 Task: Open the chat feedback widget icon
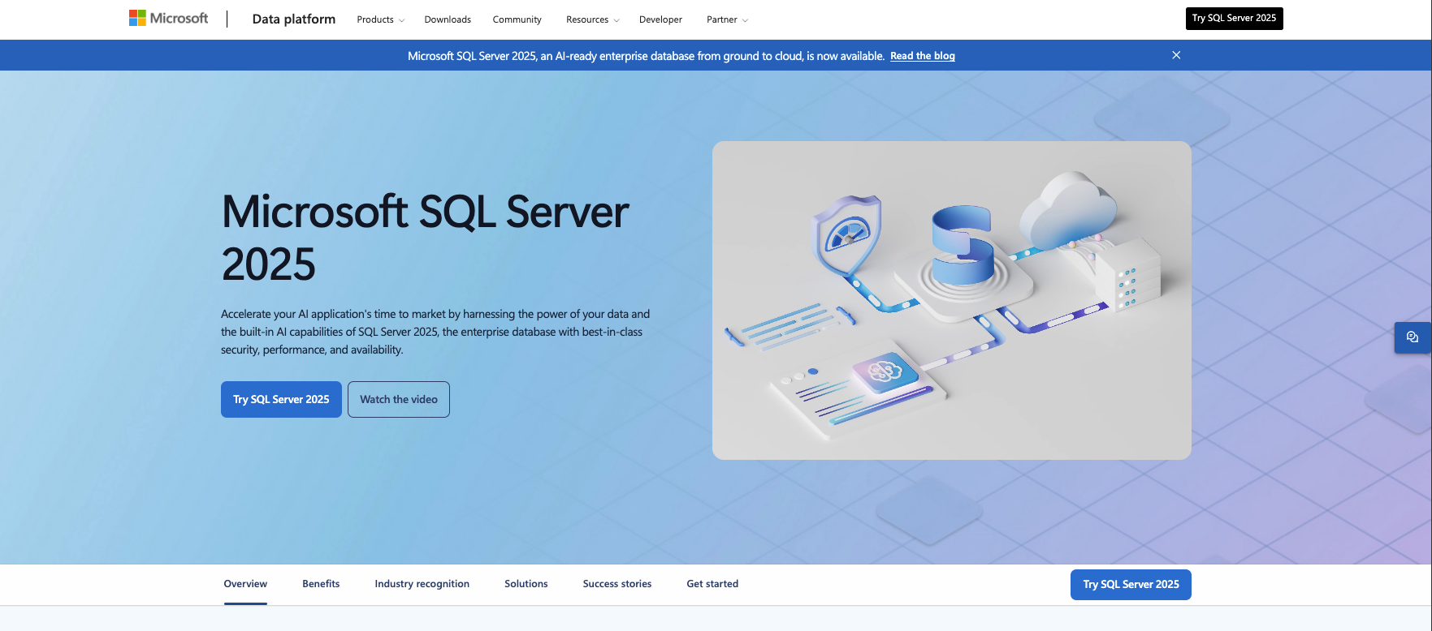coord(1413,337)
